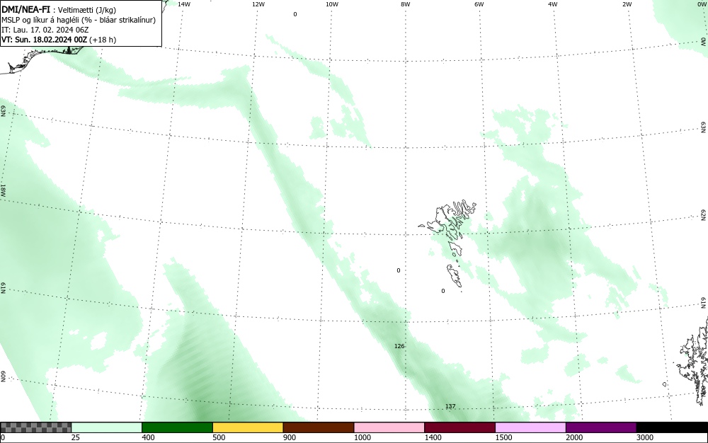
Task: Click the value label 126 on the map
Action: point(399,346)
